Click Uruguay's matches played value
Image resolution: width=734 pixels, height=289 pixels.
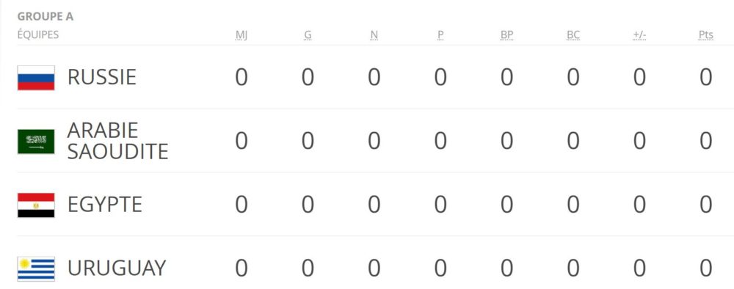pyautogui.click(x=241, y=268)
